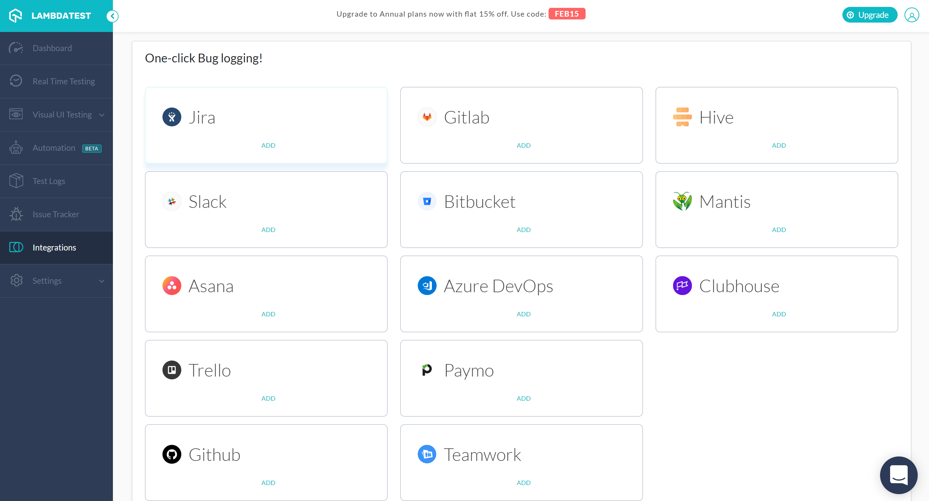Click the Mantis bug icon

point(683,201)
